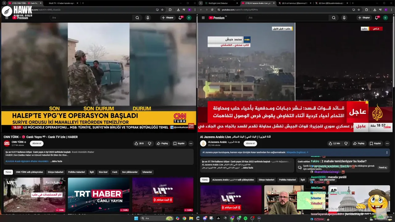395x222 pixels.
Task: Open Syria TV live thumbnail under CNN TÜRK
Action: 163,195
